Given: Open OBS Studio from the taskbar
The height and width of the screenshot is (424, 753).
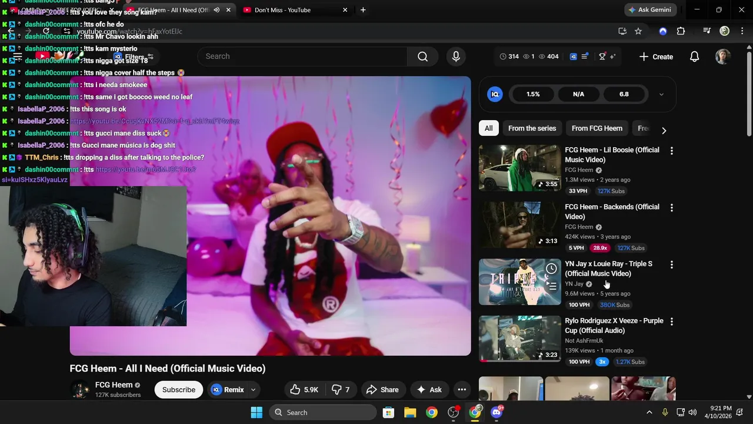Looking at the screenshot, I should coord(454,412).
